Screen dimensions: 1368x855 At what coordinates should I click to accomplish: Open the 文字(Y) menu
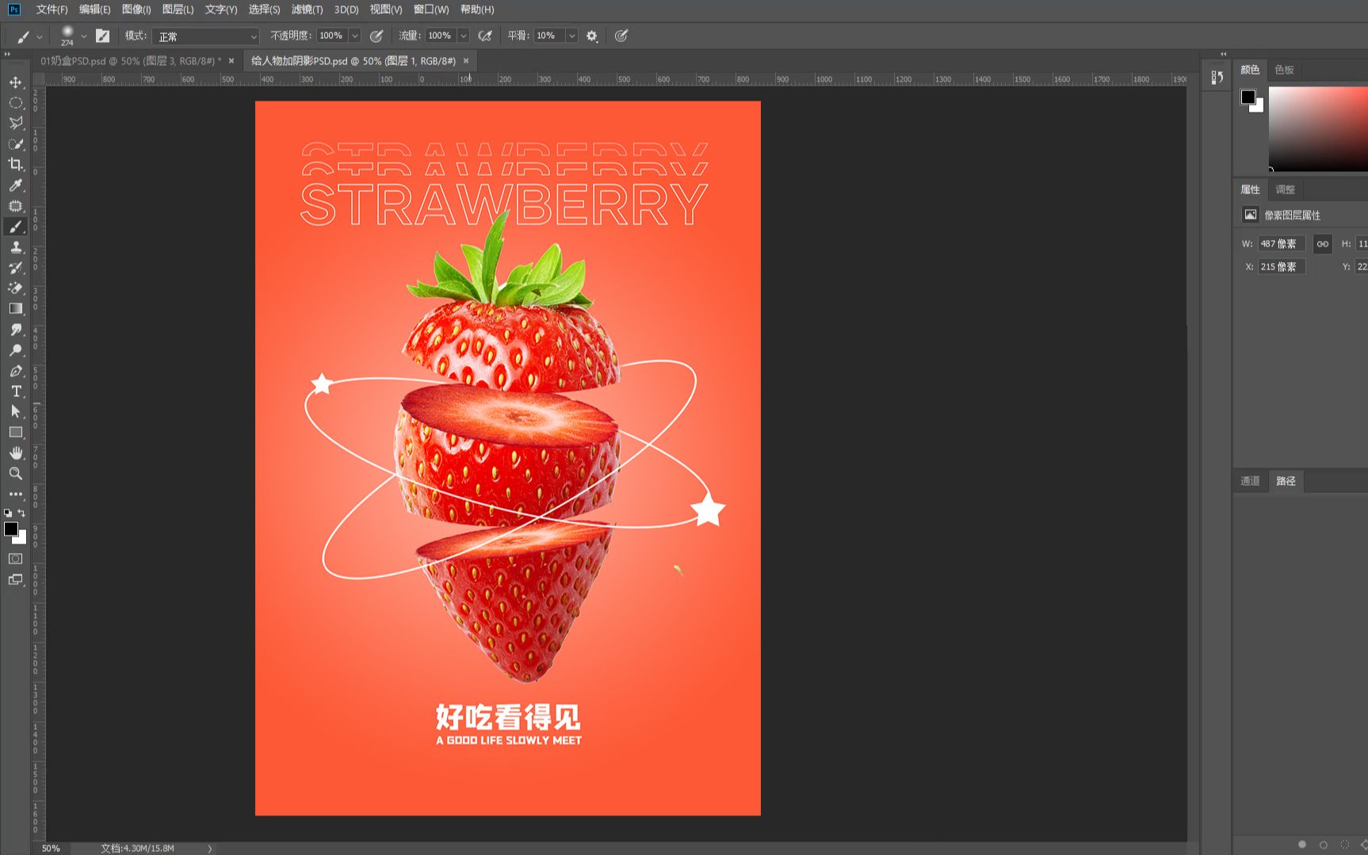pos(221,10)
